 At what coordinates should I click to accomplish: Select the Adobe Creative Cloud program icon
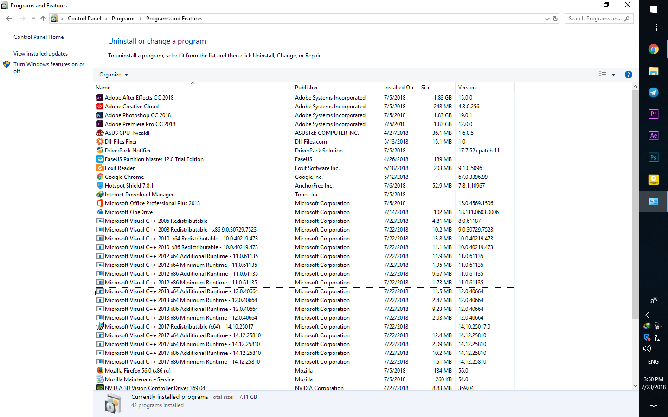(x=100, y=107)
